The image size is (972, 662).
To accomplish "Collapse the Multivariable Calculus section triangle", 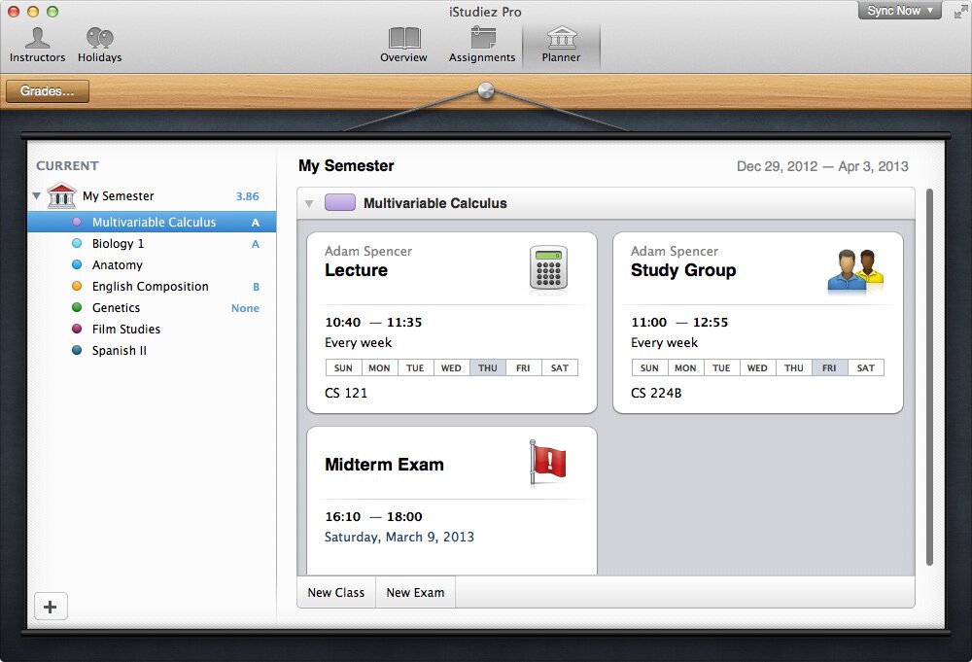I will [x=309, y=203].
